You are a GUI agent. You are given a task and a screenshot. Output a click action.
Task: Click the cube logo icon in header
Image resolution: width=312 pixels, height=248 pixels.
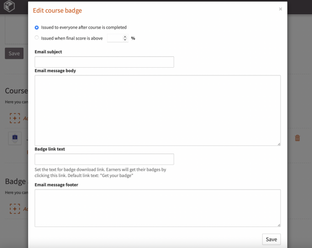pyautogui.click(x=9, y=7)
